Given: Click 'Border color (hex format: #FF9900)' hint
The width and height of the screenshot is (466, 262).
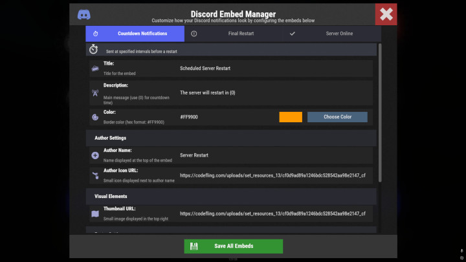Looking at the screenshot, I should click(134, 122).
